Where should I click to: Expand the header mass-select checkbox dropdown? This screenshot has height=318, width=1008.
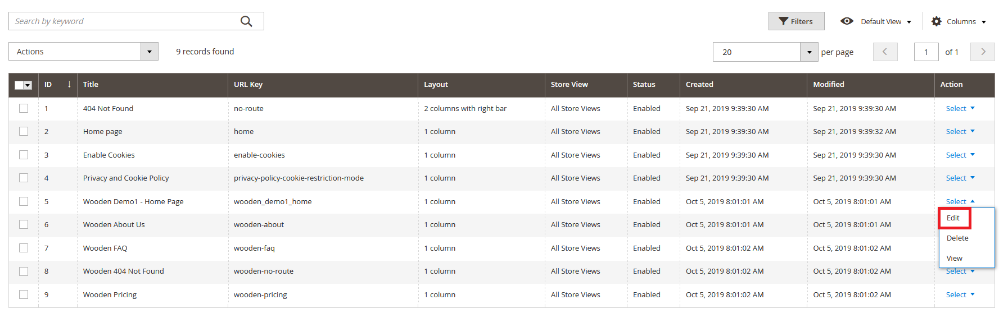(x=28, y=85)
